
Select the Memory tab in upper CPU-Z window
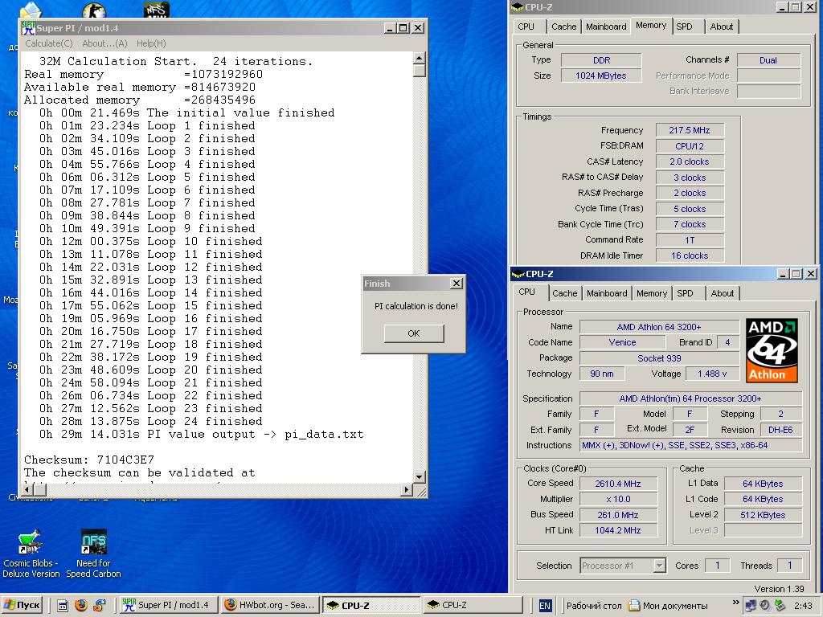click(651, 25)
